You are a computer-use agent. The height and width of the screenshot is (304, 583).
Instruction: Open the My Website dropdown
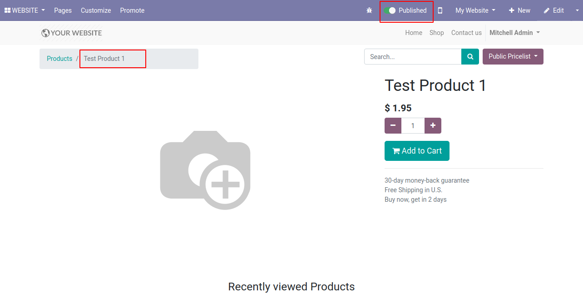tap(475, 10)
